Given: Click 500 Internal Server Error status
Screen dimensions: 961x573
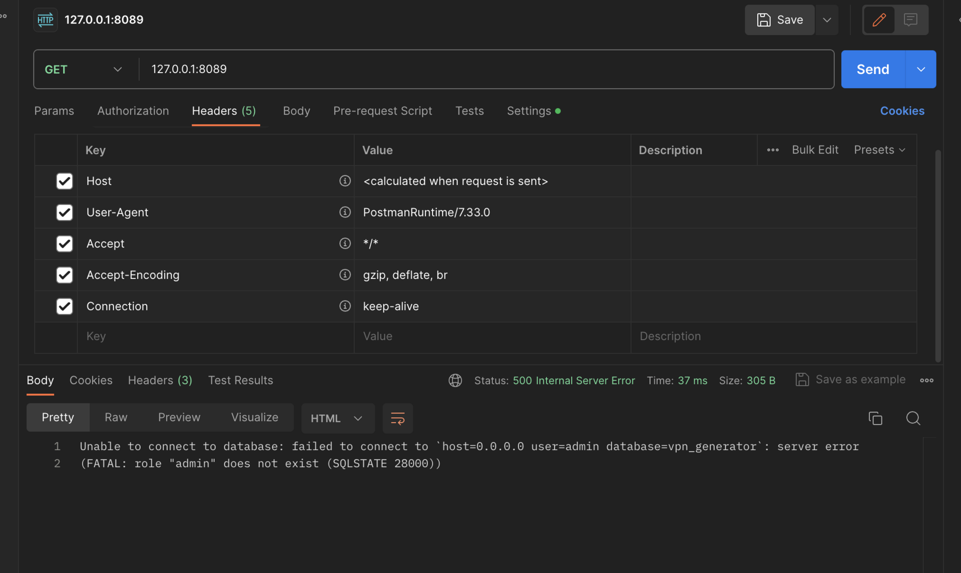Looking at the screenshot, I should pos(574,380).
